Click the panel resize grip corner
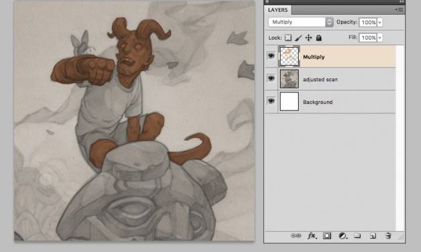This screenshot has height=252, width=421. [x=400, y=237]
